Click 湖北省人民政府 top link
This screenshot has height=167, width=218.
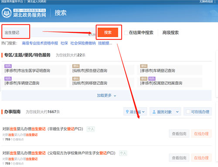37,1
